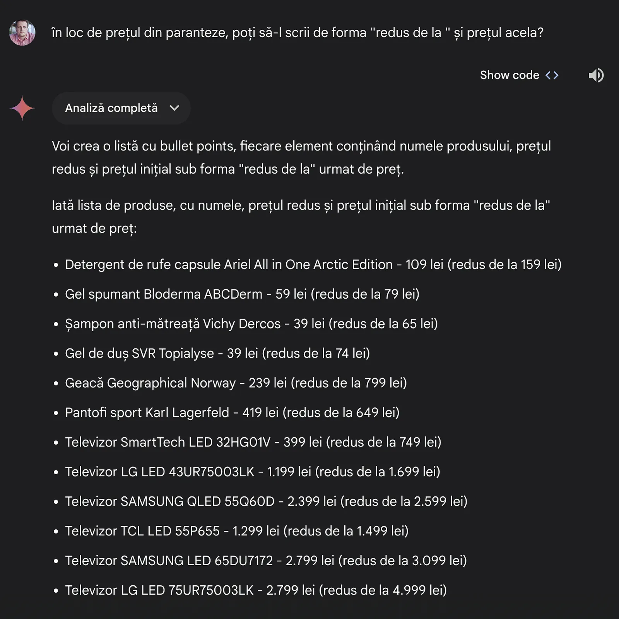Click the Gemini sparkle star icon
Screen dimensions: 619x619
(22, 108)
